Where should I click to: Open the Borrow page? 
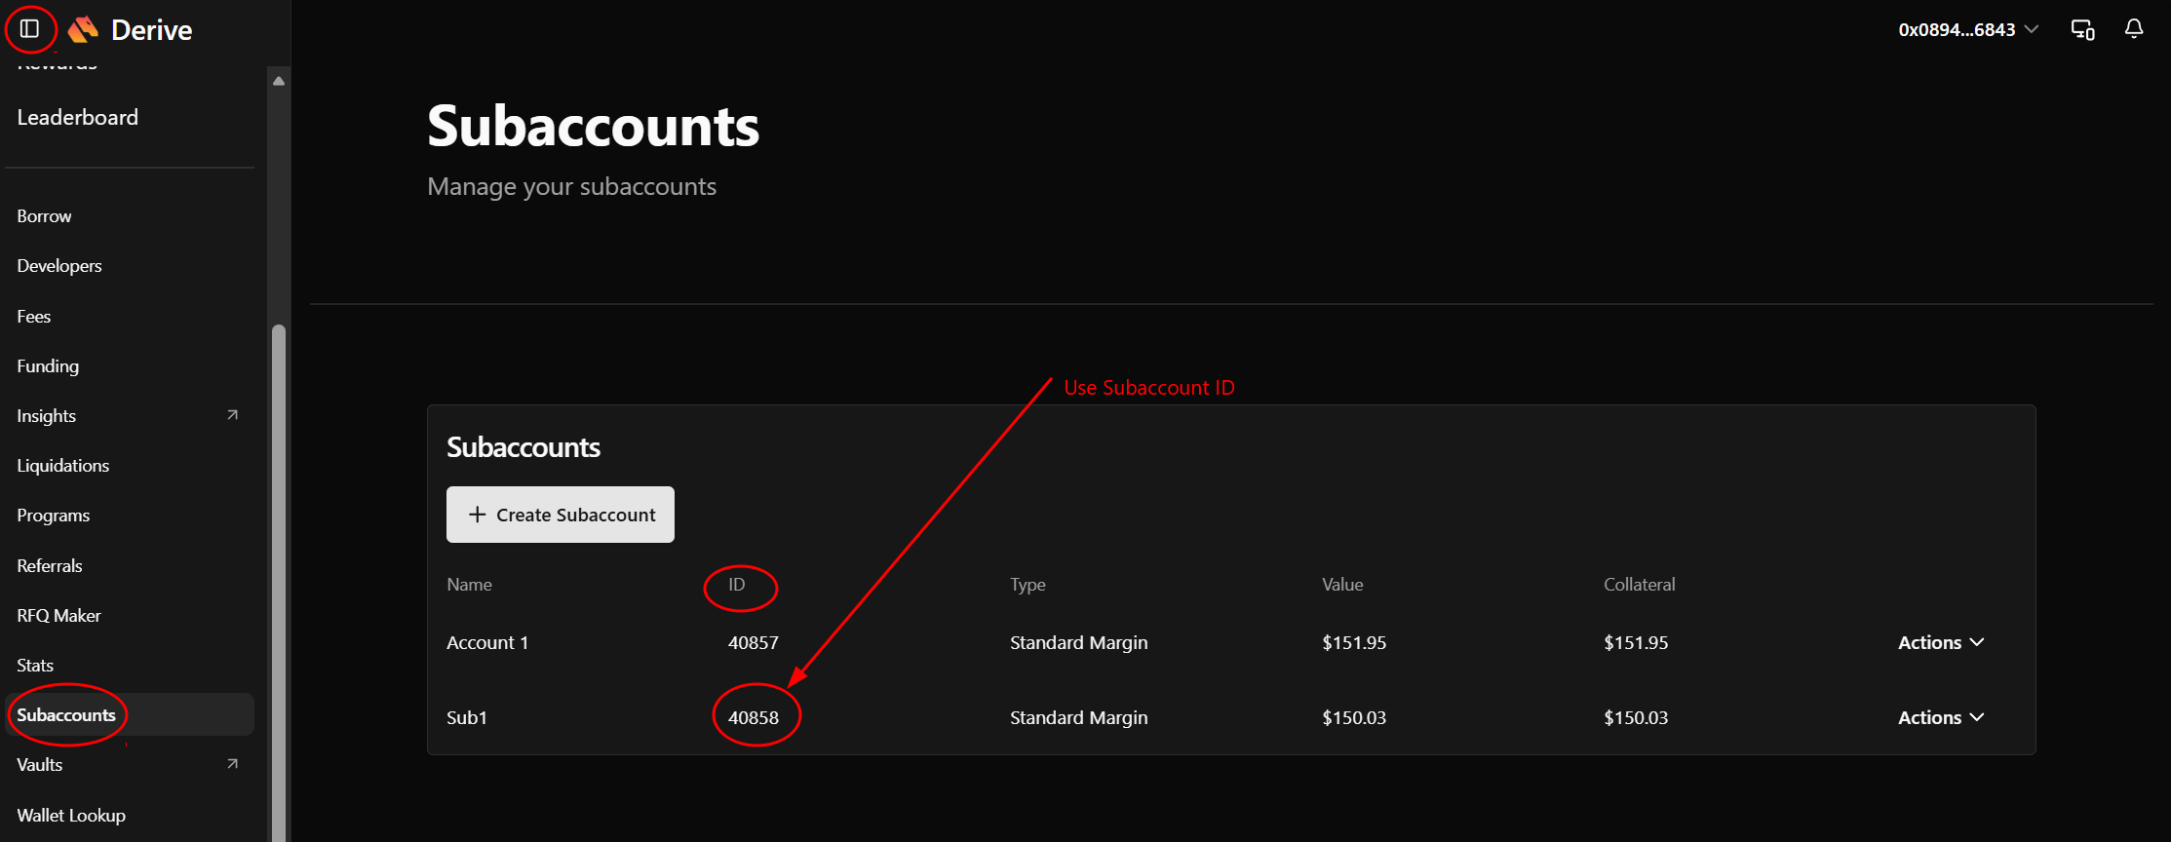[x=44, y=215]
